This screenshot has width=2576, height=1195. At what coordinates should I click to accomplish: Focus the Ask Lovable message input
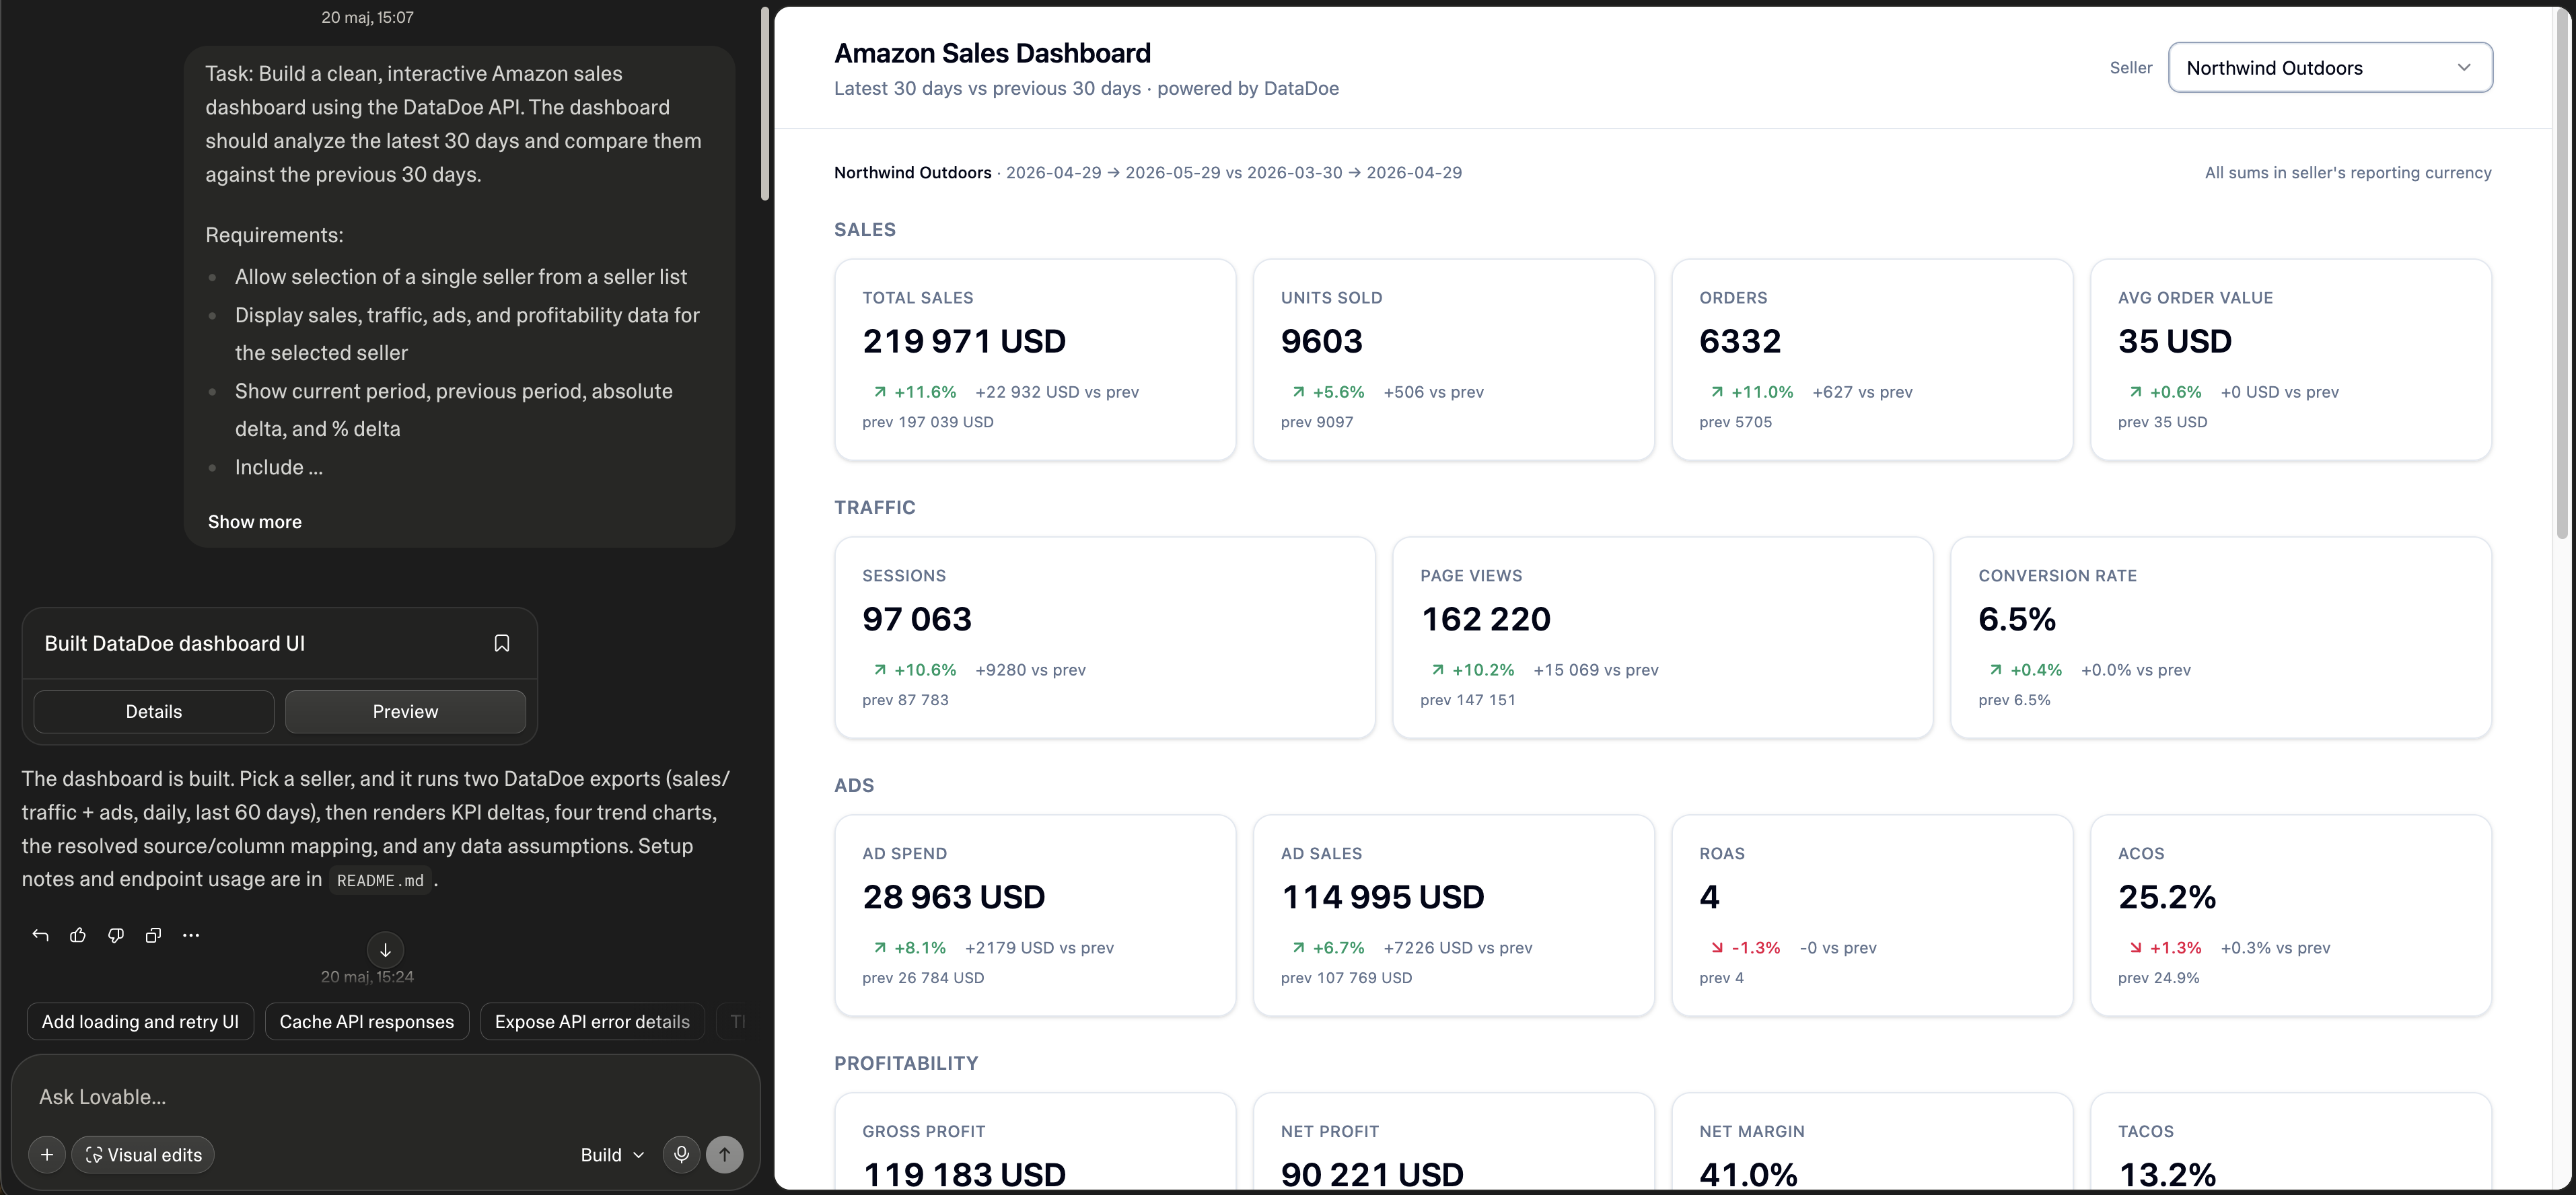(385, 1097)
